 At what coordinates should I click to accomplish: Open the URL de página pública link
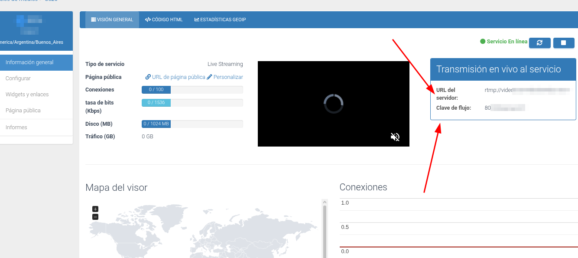(x=175, y=77)
